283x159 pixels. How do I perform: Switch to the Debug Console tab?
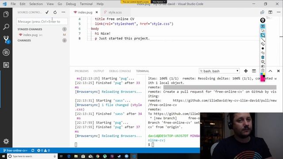click(120, 71)
